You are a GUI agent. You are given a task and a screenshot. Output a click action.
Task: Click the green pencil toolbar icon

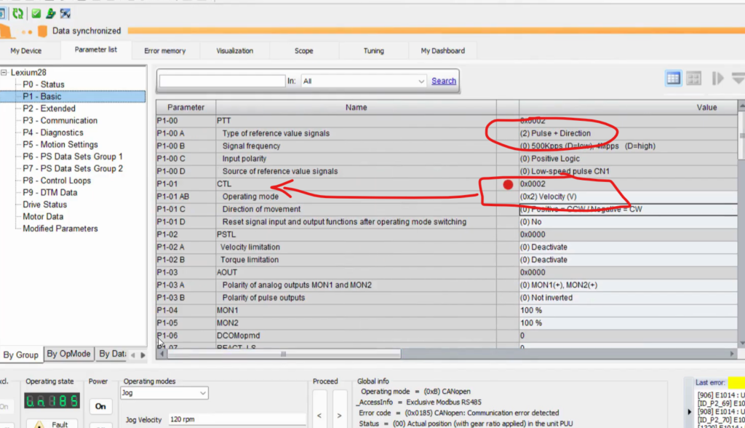(x=50, y=13)
